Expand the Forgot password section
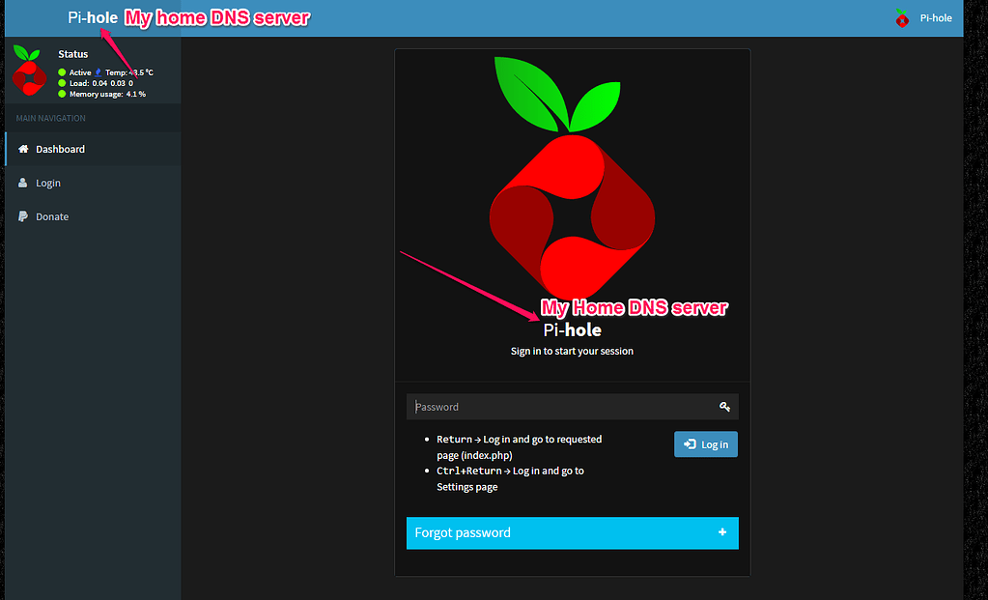The image size is (988, 600). [x=572, y=532]
